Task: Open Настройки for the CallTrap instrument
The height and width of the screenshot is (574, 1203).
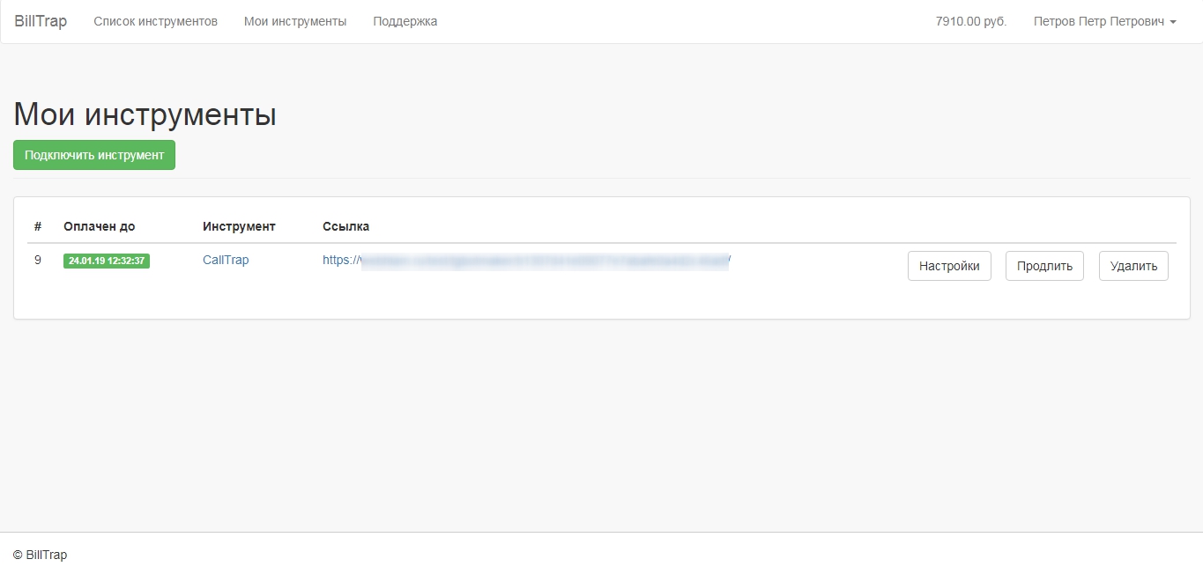Action: click(949, 266)
